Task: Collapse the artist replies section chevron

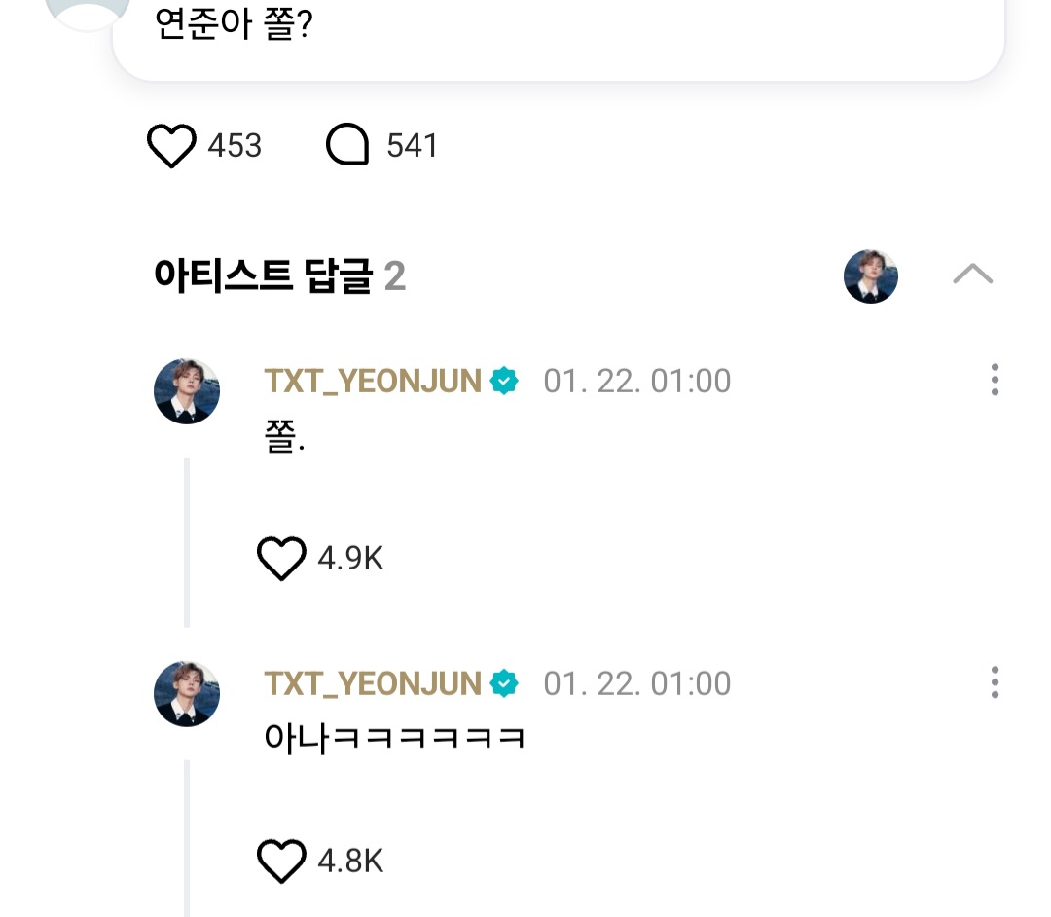Action: click(972, 275)
